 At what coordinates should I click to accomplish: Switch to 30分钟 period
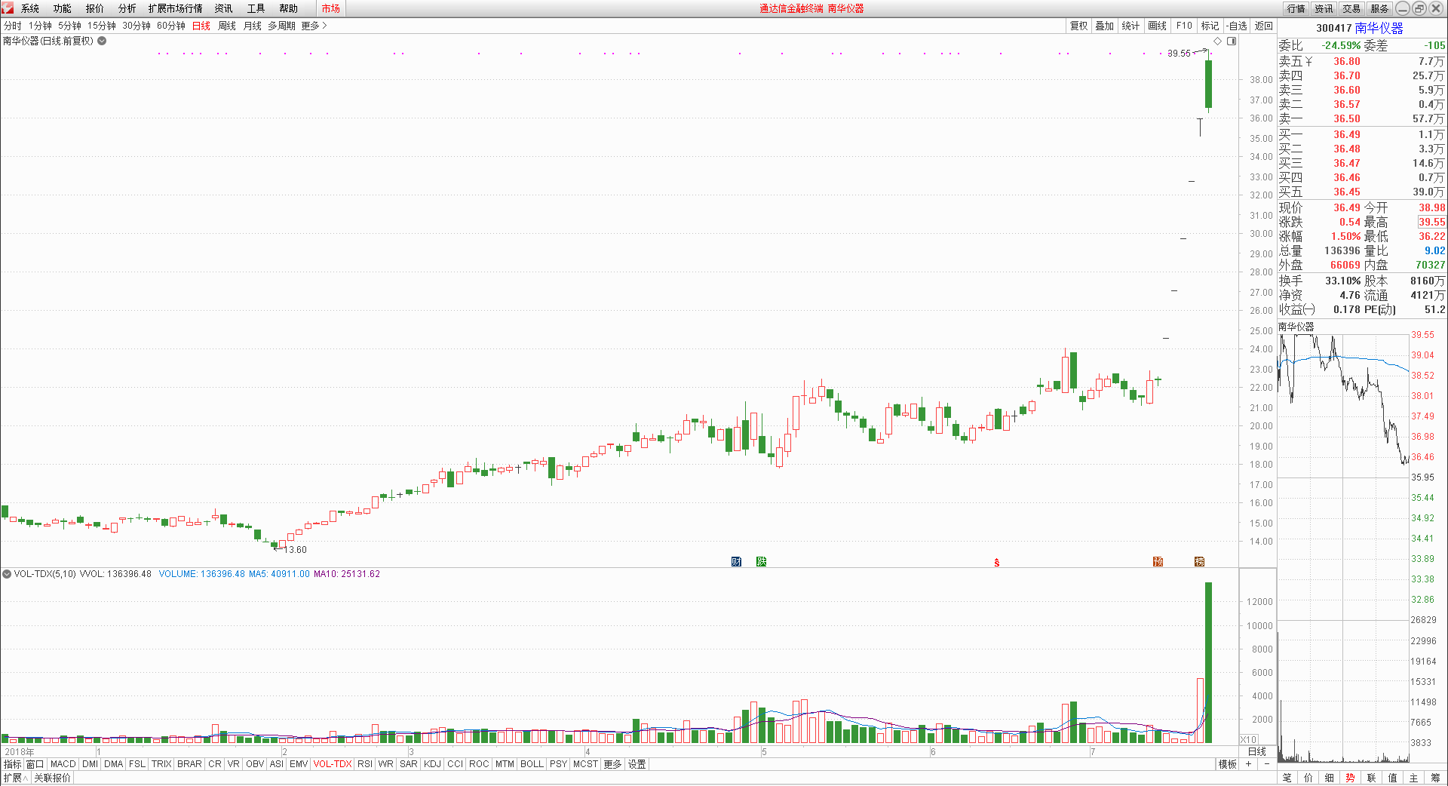[x=137, y=26]
